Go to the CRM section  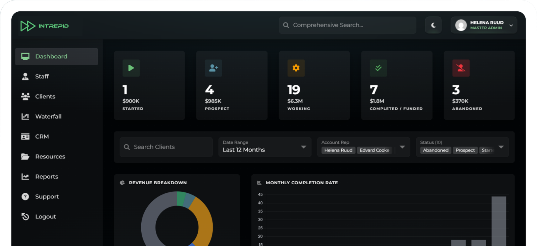pyautogui.click(x=42, y=136)
